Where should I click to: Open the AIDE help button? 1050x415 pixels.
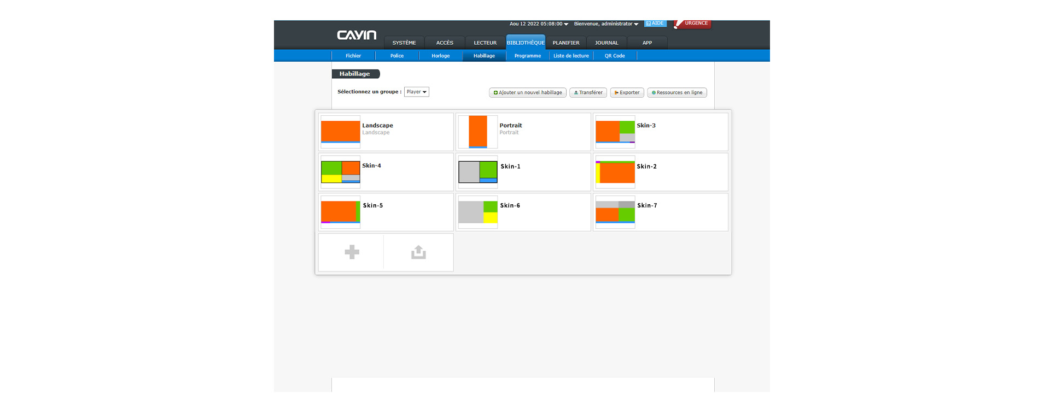click(655, 23)
